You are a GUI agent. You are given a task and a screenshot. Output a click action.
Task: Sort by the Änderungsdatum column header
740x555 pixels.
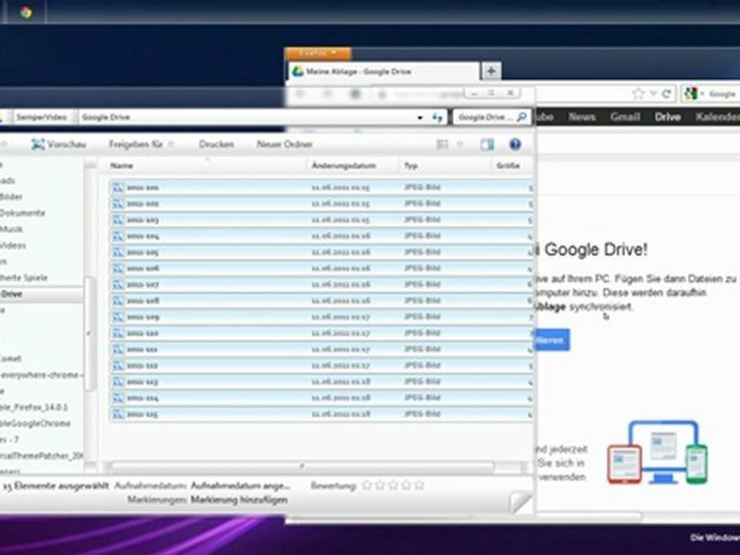(x=344, y=166)
